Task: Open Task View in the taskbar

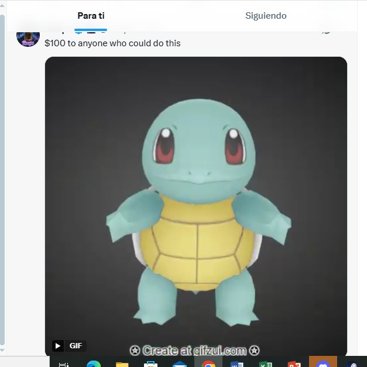Action: tap(64, 365)
